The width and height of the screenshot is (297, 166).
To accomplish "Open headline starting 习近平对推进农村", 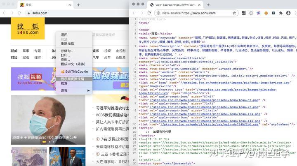I will (113, 108).
